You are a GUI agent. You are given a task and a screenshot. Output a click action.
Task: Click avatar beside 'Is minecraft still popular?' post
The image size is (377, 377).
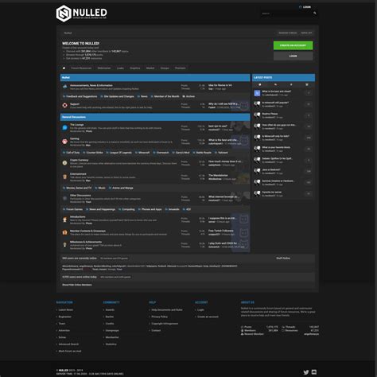(257, 104)
